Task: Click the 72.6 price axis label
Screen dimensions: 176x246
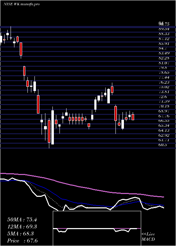Action: [163, 97]
